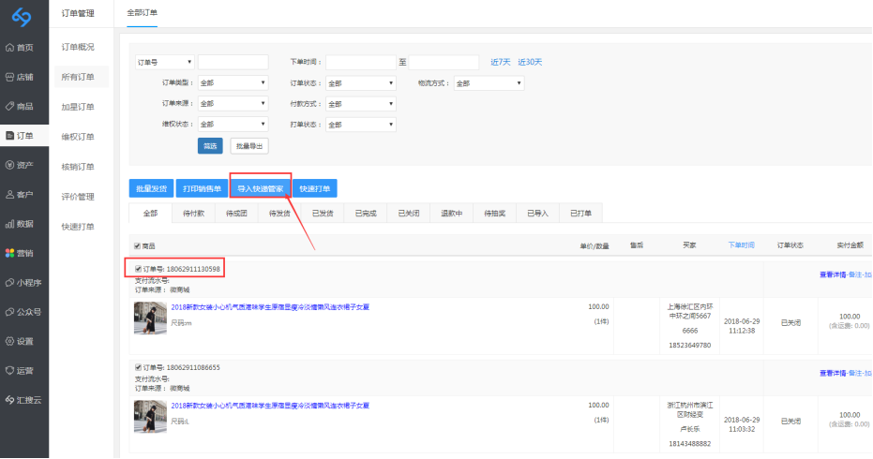Open the 设置 settings icon in sidebar

(9, 341)
